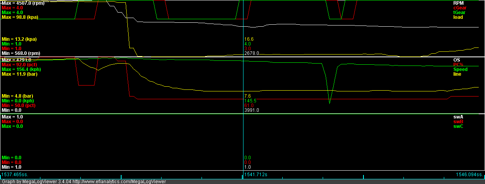Screen dimensions: 485x184
Task: Click the 145.5 speed cursor readout
Action: tap(250, 101)
